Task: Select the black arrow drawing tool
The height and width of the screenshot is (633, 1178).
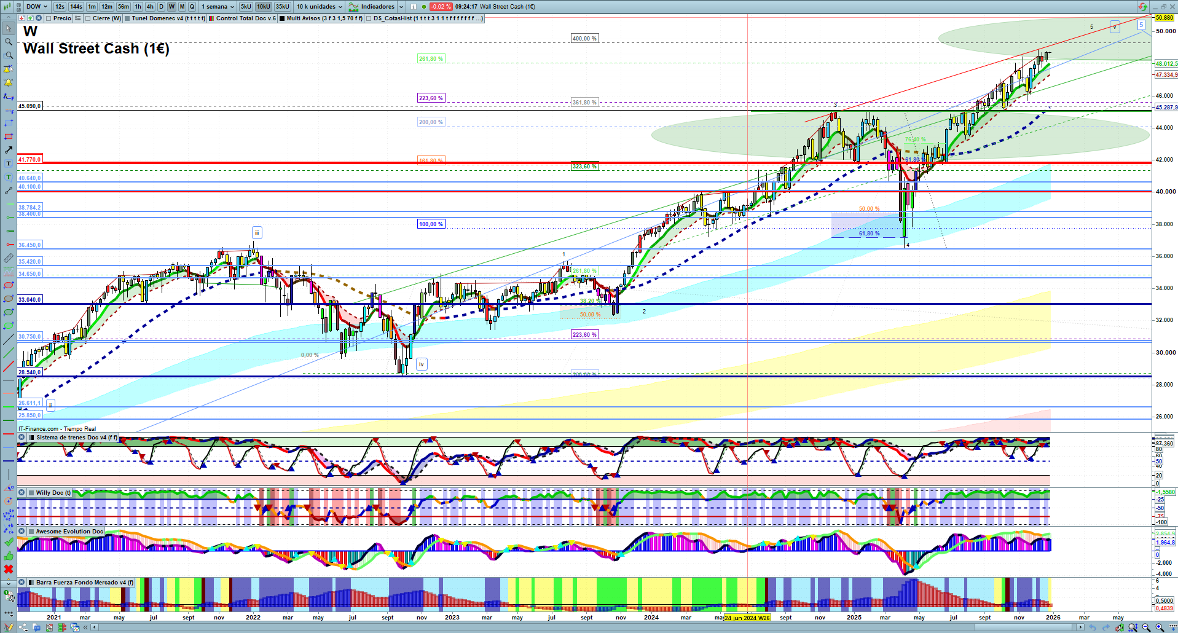Action: [x=9, y=150]
